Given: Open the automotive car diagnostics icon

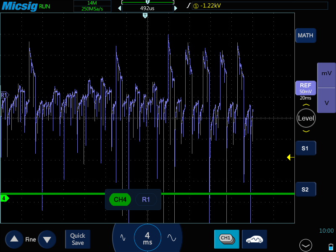Looking at the screenshot, I should [255, 239].
